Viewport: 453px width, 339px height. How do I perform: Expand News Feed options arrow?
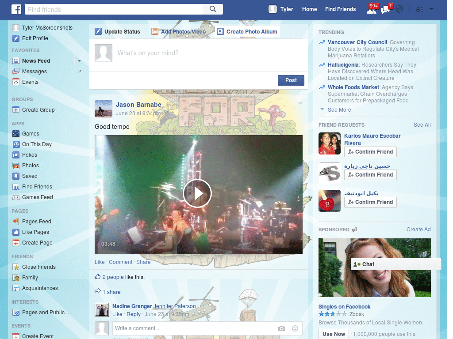[79, 61]
